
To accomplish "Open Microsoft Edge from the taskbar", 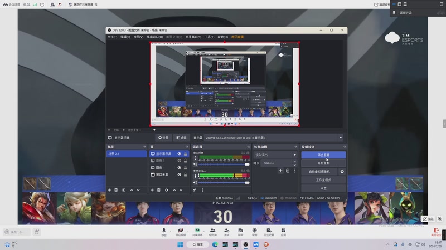I will (x=215, y=244).
